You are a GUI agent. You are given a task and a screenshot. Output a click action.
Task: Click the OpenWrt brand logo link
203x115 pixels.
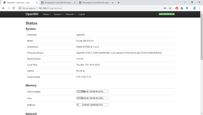tap(32, 14)
